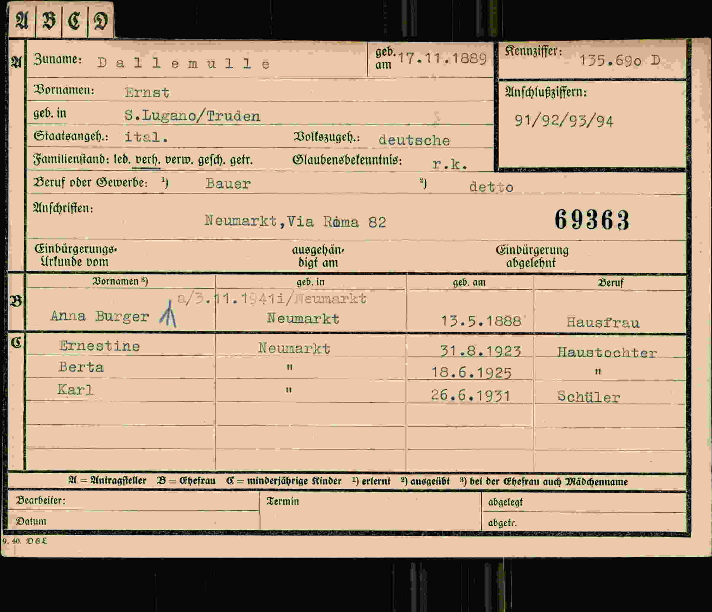Click the "abgetr." field label
The image size is (712, 612).
[x=502, y=523]
